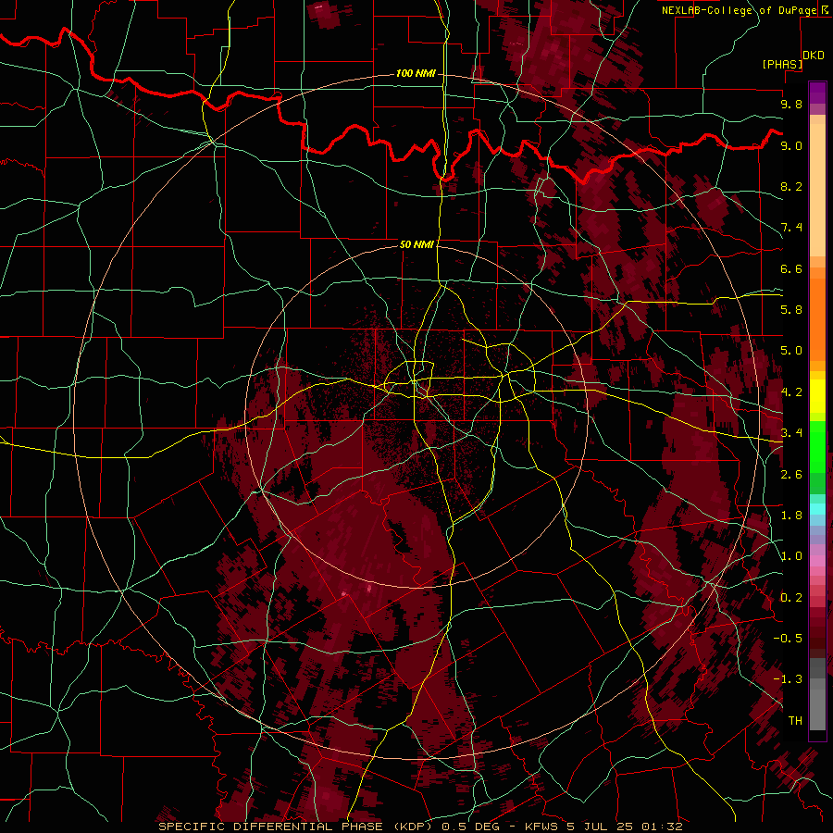This screenshot has width=833, height=833.
Task: Click the 100 NMI range ring label
Action: 416,73
